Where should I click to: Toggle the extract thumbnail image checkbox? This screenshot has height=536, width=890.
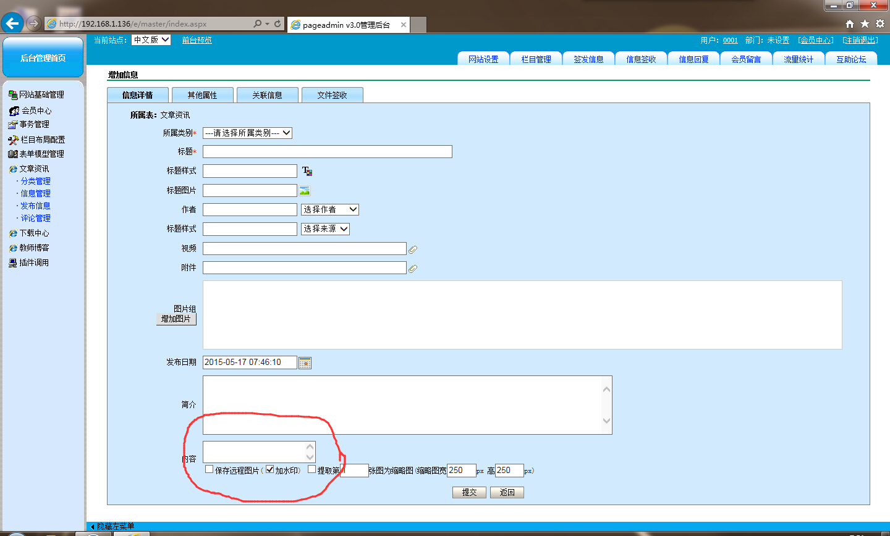311,469
